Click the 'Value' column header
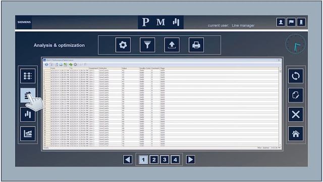The width and height of the screenshot is (323, 182). (130, 68)
